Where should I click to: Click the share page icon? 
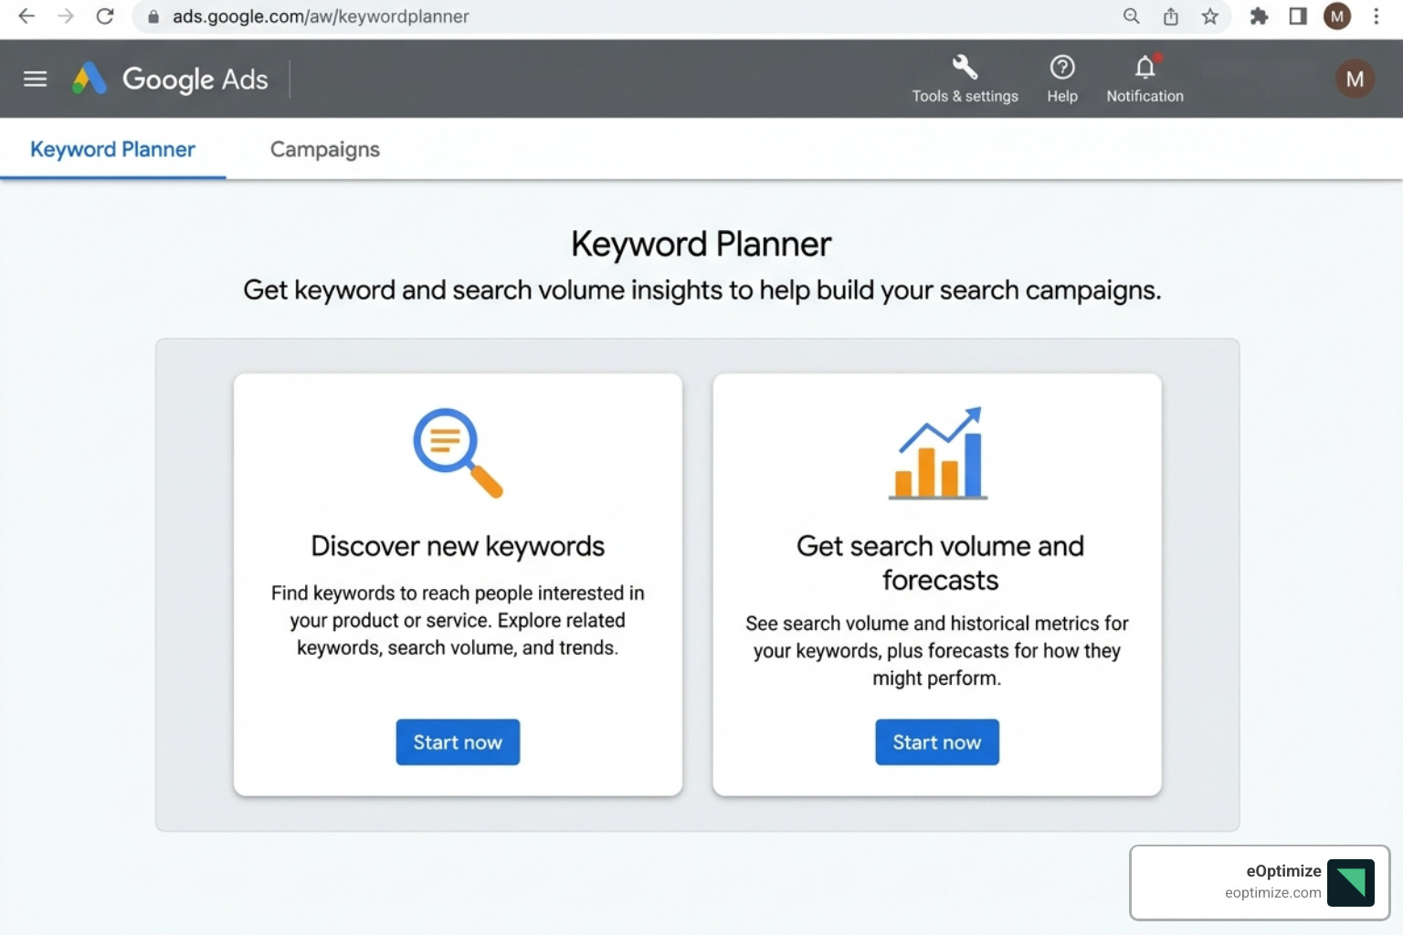[x=1170, y=16]
